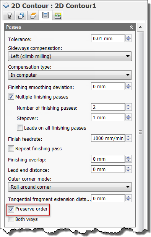Open the Geometry tab icon
The height and width of the screenshot is (237, 151).
[21, 16]
